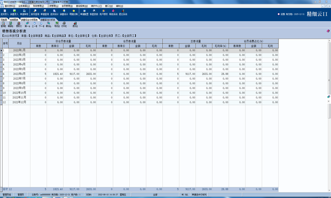Select the 2022年6月 row
Screen dimensions: 331x198
coord(19,74)
